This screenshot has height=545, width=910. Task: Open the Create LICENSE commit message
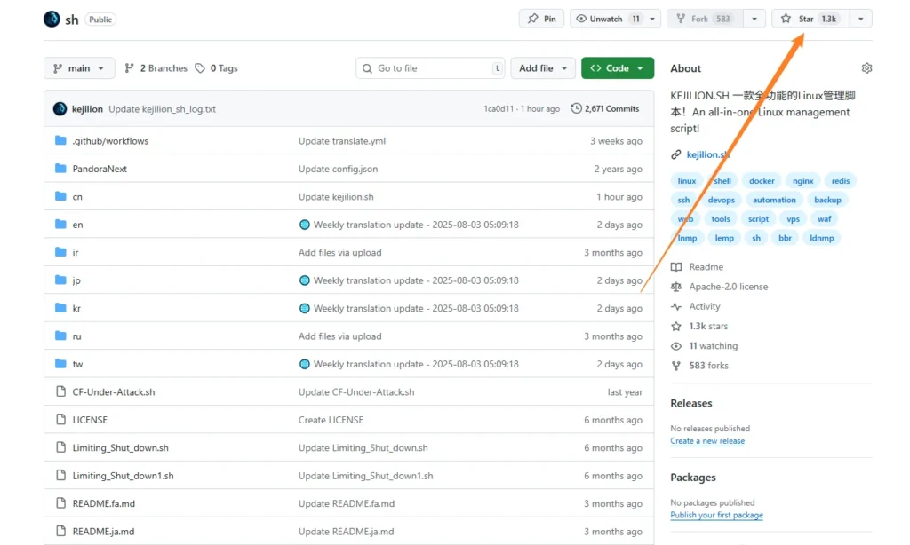[x=331, y=420]
